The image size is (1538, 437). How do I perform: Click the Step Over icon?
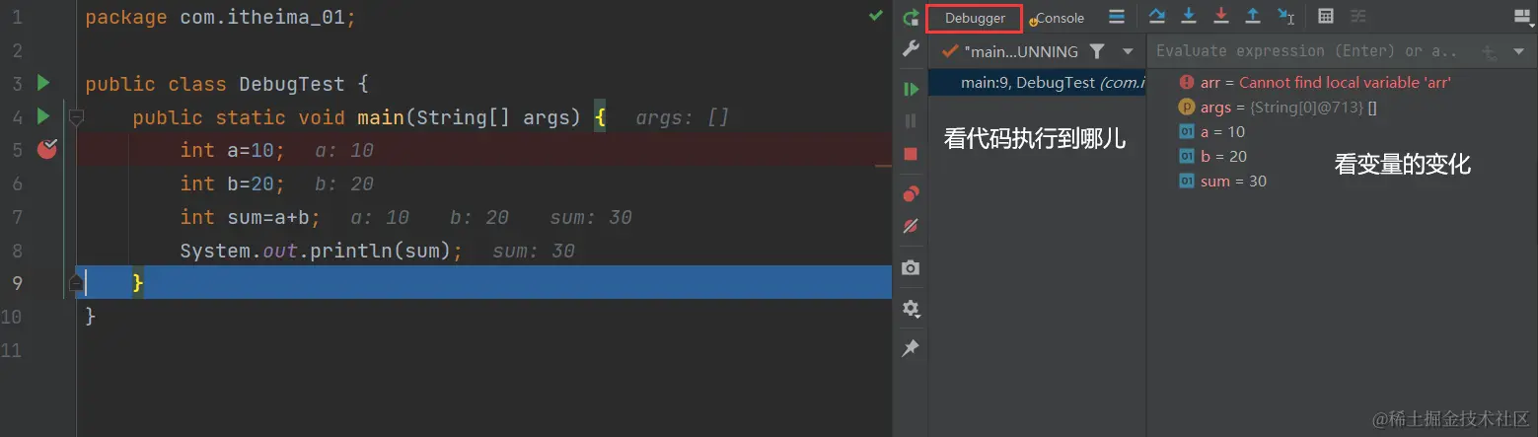click(1156, 16)
